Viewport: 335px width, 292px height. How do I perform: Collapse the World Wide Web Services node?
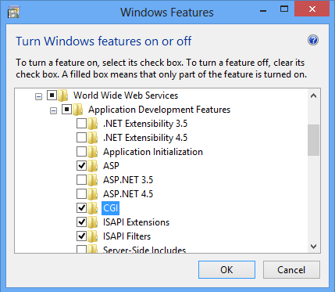tap(38, 97)
